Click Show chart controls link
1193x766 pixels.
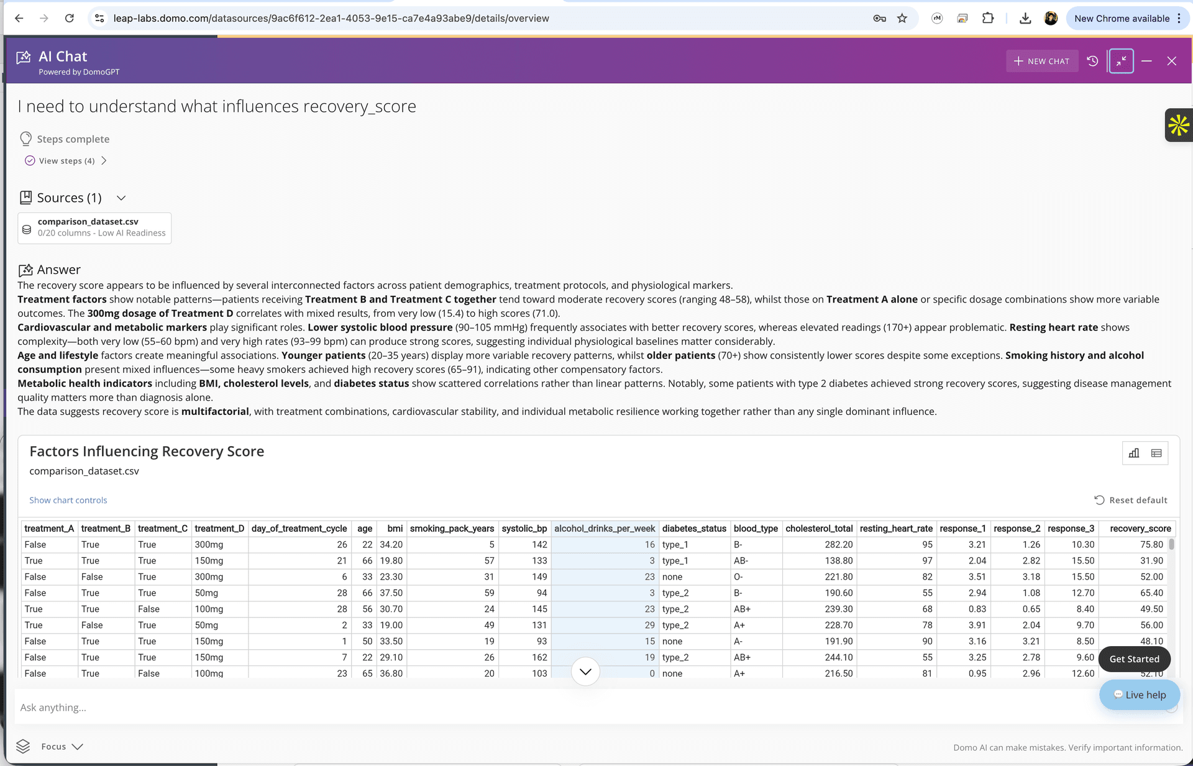(x=68, y=500)
